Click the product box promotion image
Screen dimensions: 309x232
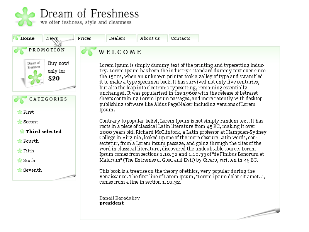[34, 72]
